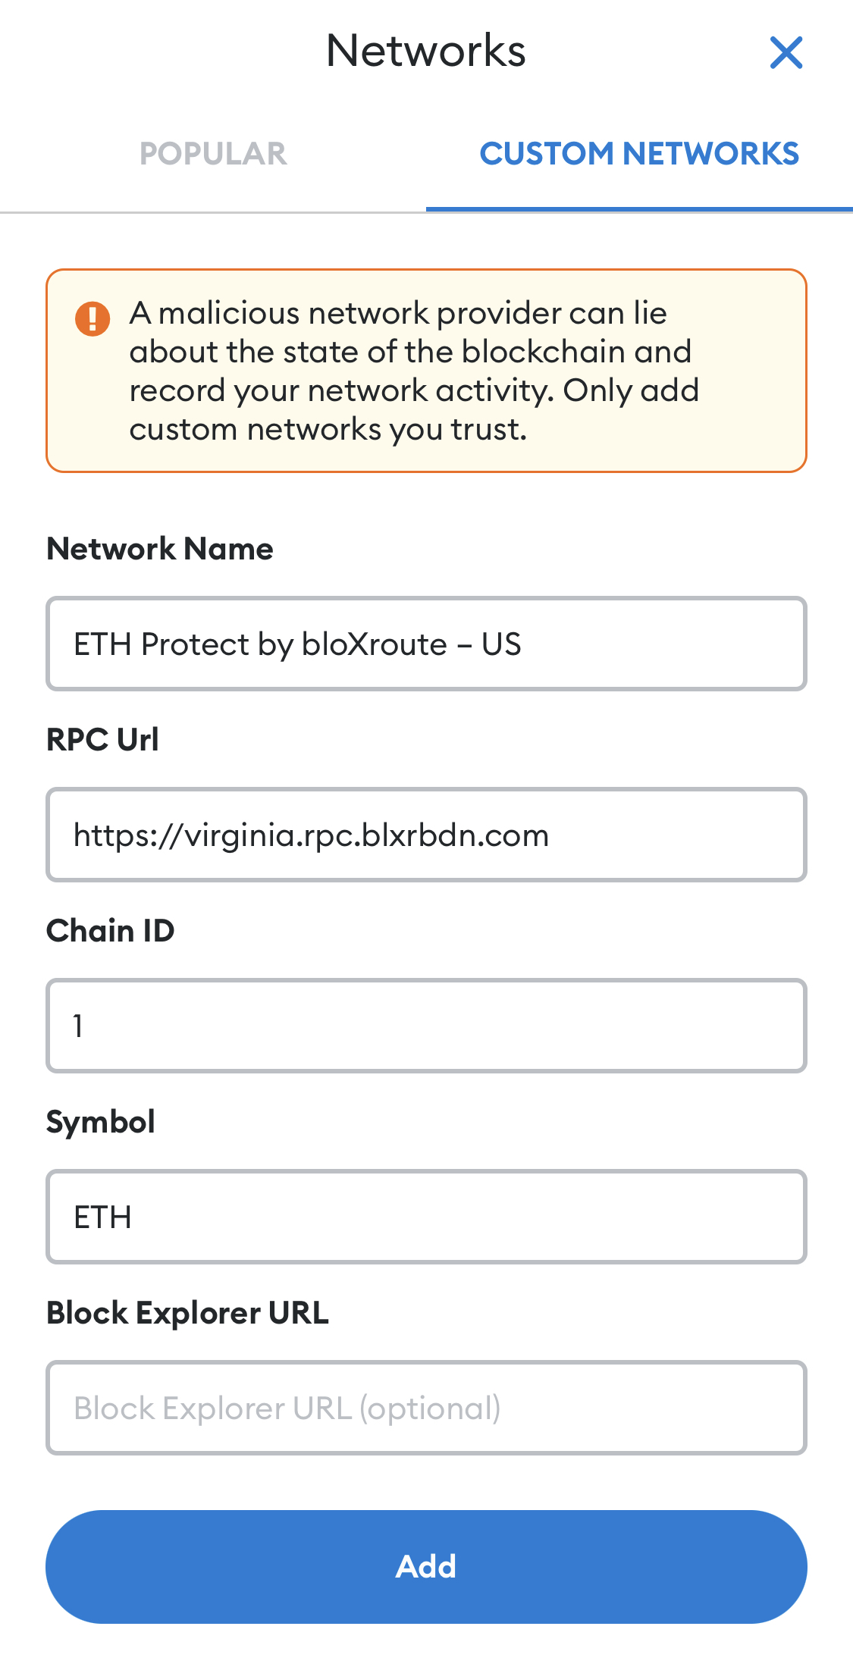Click the Symbol label text

click(101, 1123)
